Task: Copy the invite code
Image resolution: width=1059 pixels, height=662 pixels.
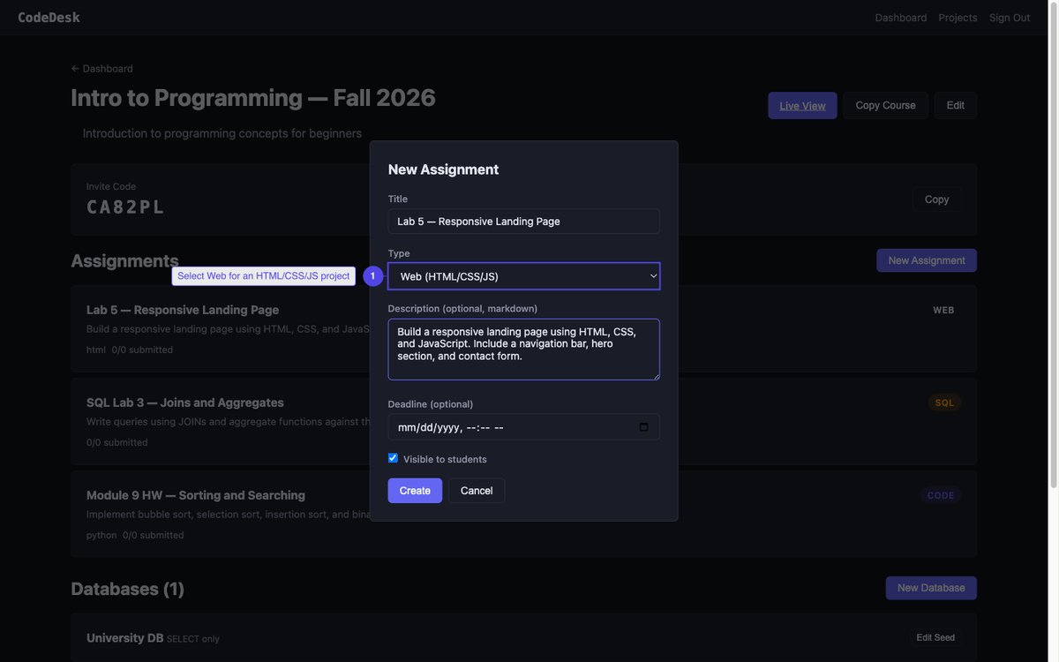Action: [x=936, y=199]
